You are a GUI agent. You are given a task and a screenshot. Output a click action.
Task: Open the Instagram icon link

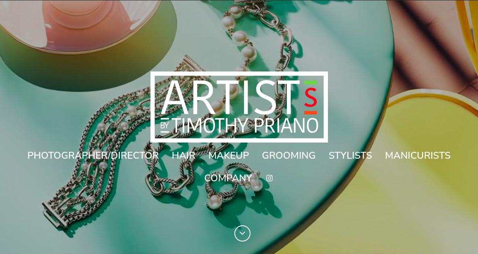pyautogui.click(x=269, y=178)
